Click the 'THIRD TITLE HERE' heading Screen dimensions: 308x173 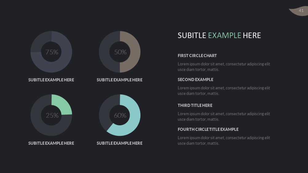pyautogui.click(x=195, y=105)
